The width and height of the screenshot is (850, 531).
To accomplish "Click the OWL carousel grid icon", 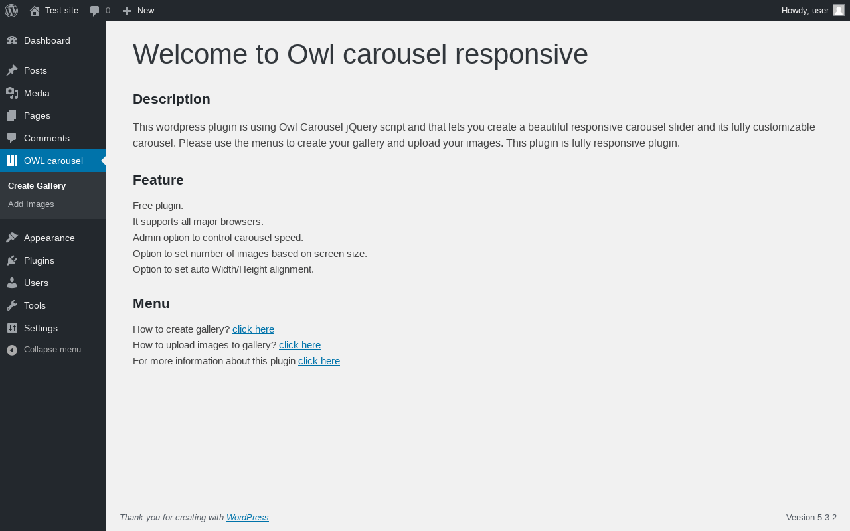I will (12, 161).
